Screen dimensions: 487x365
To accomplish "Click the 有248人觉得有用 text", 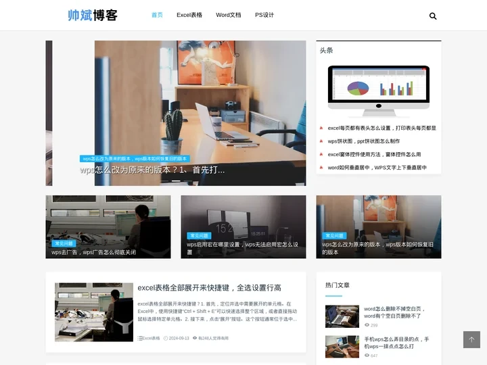I will click(213, 339).
